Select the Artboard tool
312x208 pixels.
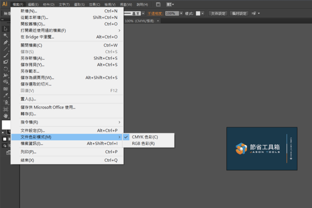tap(5, 109)
